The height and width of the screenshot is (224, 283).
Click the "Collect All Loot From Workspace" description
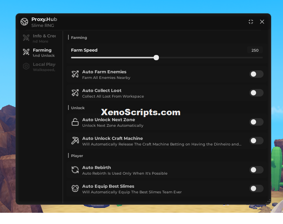[x=113, y=96]
